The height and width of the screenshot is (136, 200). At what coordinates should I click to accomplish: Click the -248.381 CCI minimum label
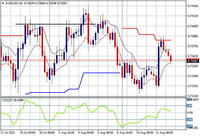point(193,128)
